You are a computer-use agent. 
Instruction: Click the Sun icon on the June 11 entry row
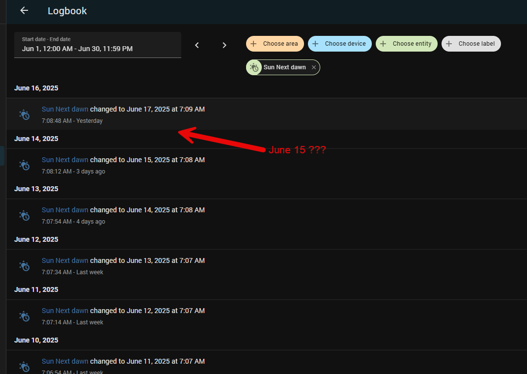click(24, 316)
